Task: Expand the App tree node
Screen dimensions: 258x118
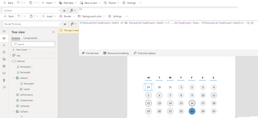Action: pos(11,55)
